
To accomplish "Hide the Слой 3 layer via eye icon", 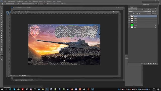I will [x=129, y=18].
